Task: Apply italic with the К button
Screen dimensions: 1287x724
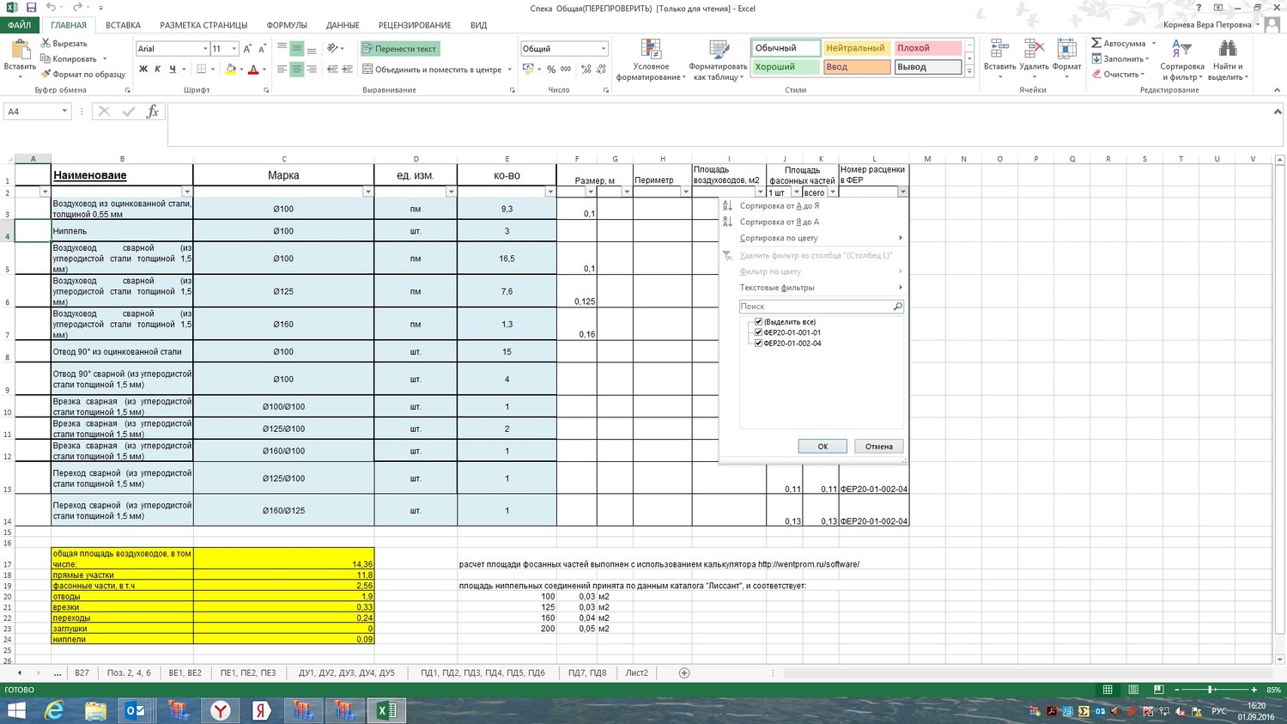Action: [158, 70]
